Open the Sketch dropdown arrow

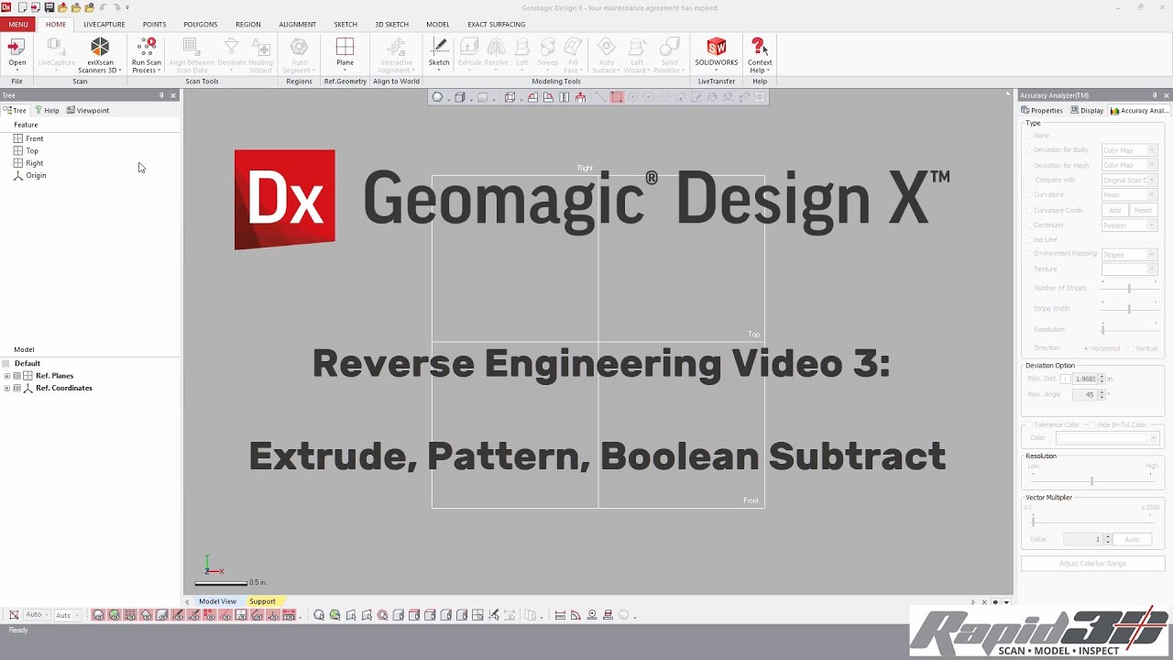coord(439,71)
